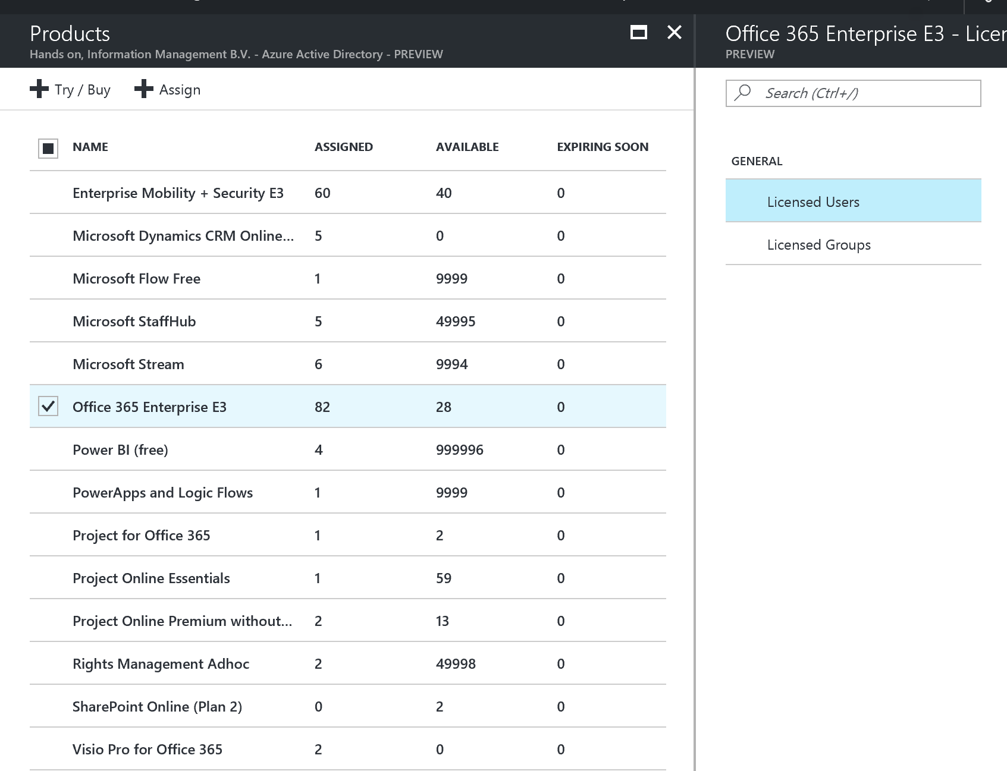Maximize the Products blade
The height and width of the screenshot is (771, 1007).
[x=638, y=33]
